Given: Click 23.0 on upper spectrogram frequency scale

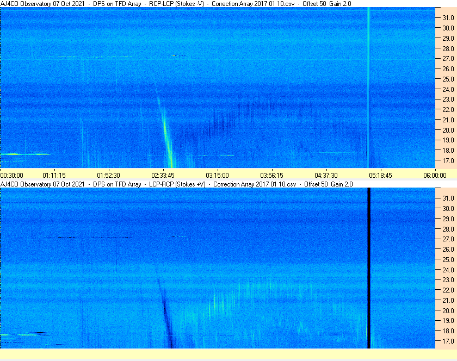Looking at the screenshot, I should coord(448,99).
